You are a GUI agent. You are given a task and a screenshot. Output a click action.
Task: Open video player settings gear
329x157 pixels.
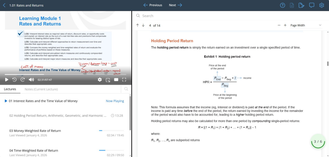100,79
